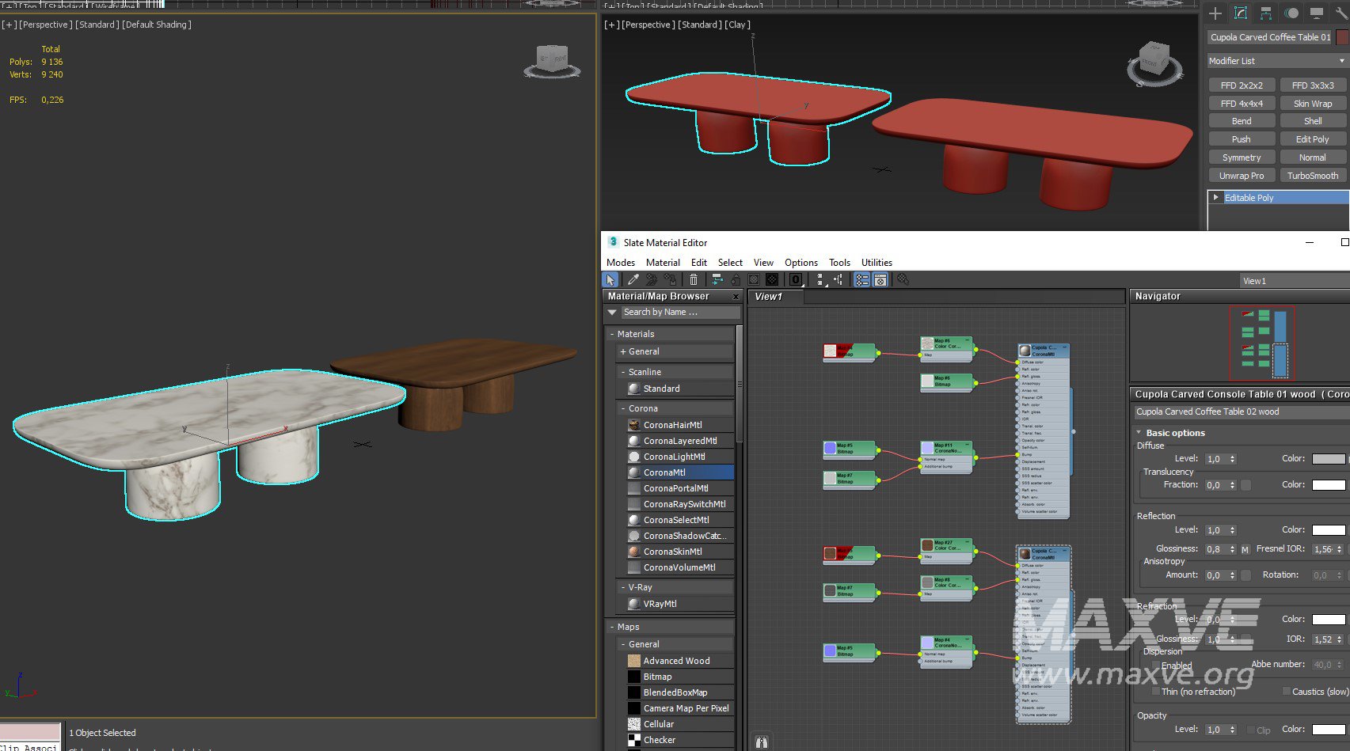Enable Caustics (slow) checkbox
Screen dimensions: 1350x751
[1286, 692]
